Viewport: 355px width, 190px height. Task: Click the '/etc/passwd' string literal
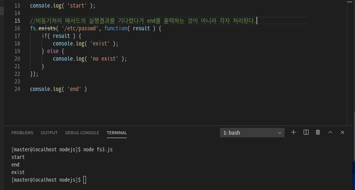tap(80, 28)
